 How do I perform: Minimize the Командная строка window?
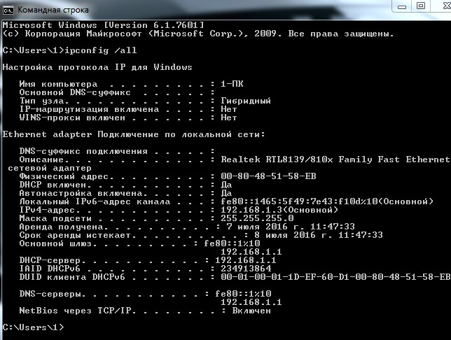[x=402, y=6]
